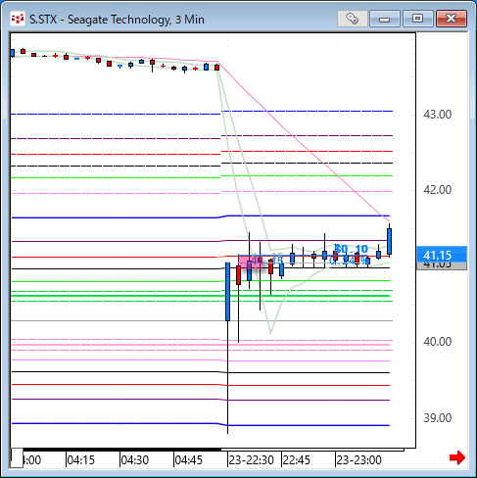Viewport: 477px width, 478px height.
Task: Click the pink shaded rectangle on the chart
Action: pyautogui.click(x=250, y=262)
